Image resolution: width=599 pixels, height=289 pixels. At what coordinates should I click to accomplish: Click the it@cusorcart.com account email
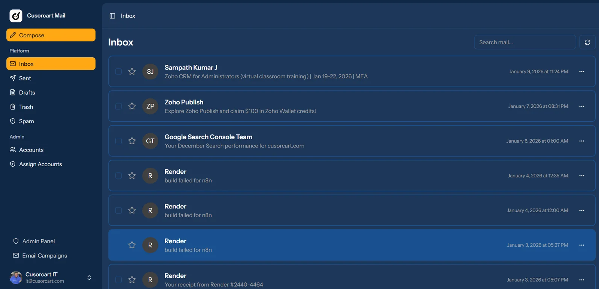coord(45,281)
